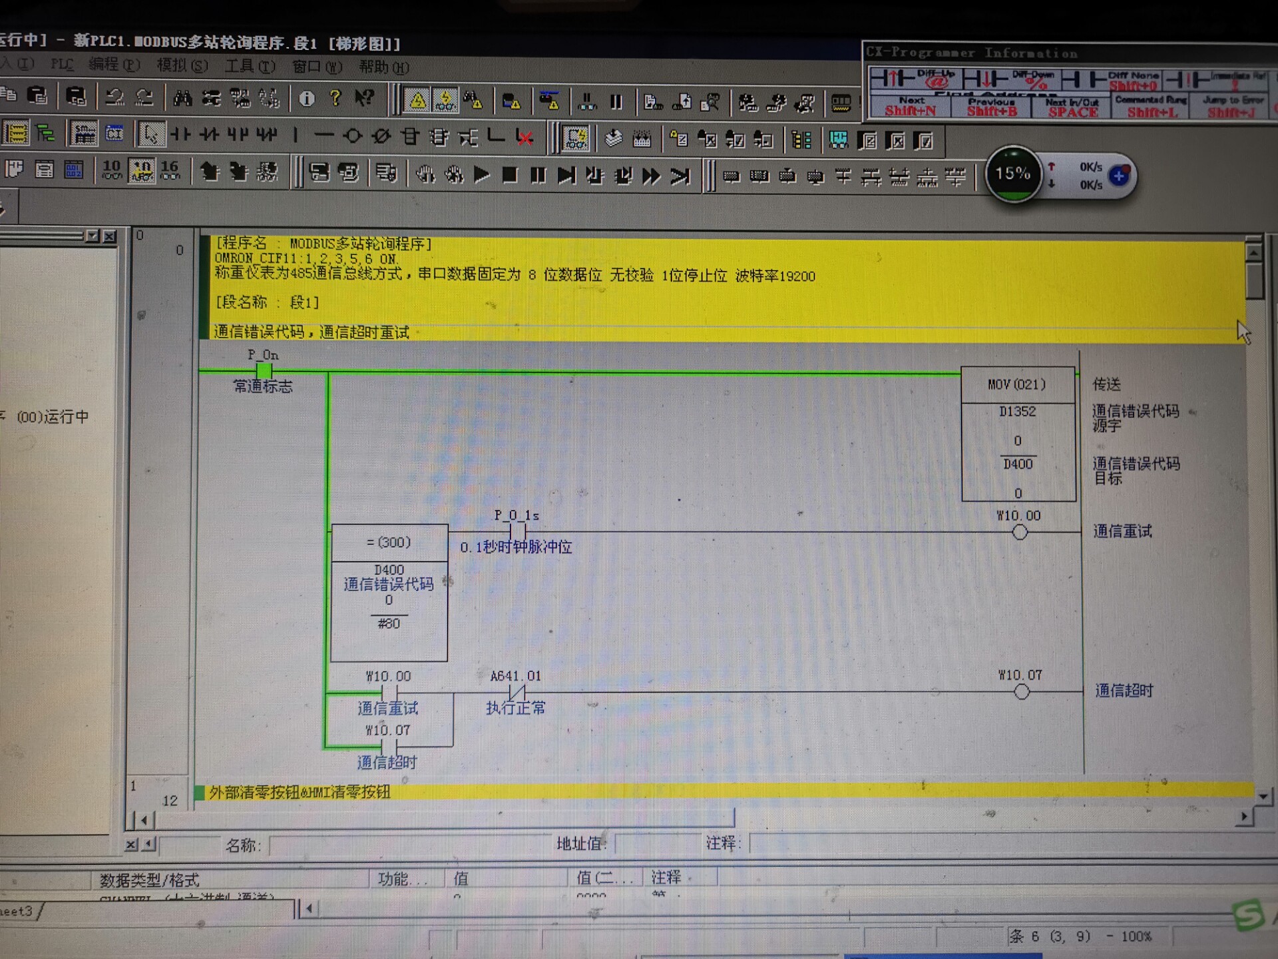The width and height of the screenshot is (1278, 959).
Task: Toggle hexadecimal monitoring format (16)
Action: coord(170,170)
